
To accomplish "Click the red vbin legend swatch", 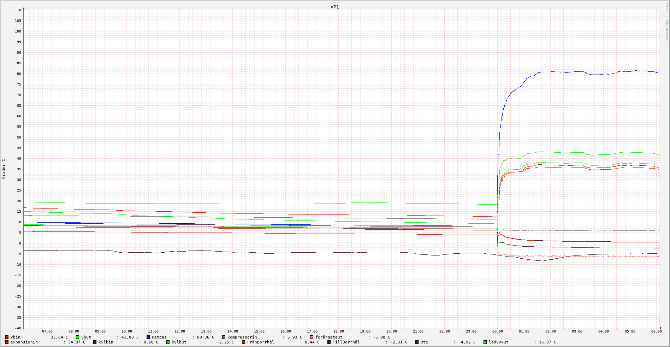I will [7, 337].
